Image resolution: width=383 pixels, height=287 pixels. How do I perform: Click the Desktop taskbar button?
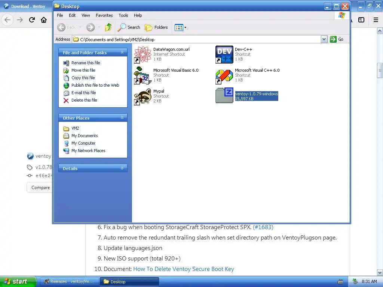tap(129, 281)
